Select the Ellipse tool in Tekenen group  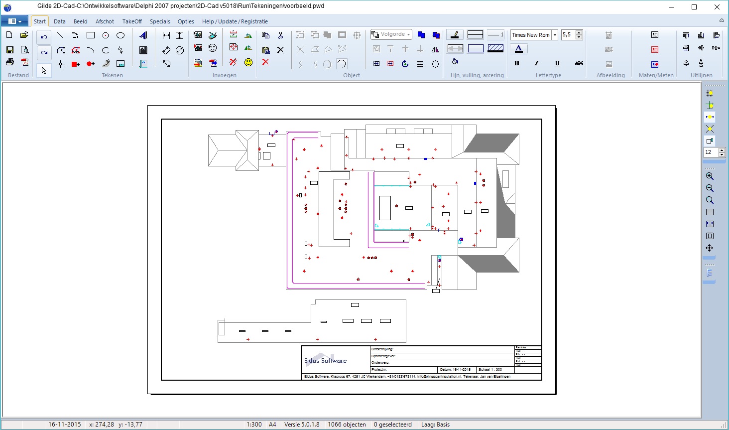120,35
